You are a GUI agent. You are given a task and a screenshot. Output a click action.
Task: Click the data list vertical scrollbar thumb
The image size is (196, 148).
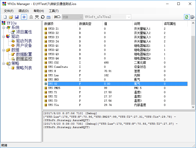[x=193, y=70]
